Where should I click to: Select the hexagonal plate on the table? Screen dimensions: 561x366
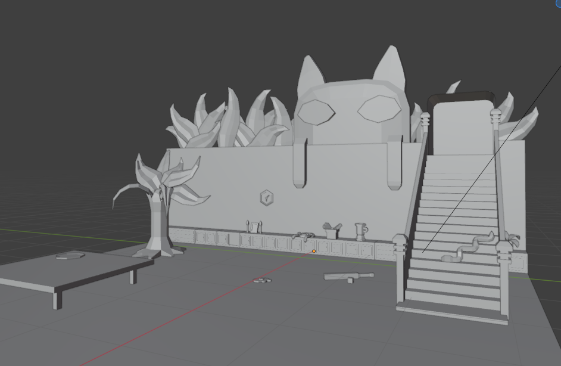click(71, 256)
